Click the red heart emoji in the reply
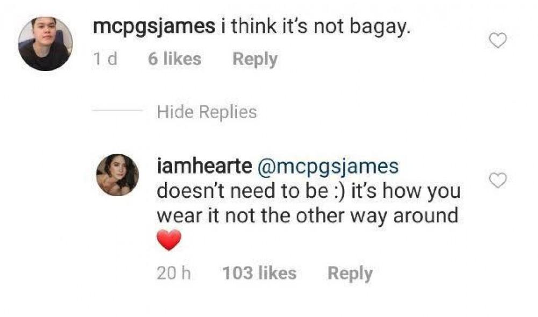 169,241
